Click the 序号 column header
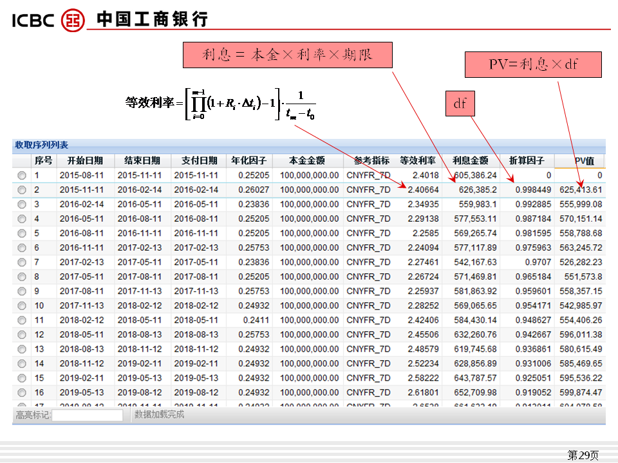The image size is (618, 463). (43, 160)
